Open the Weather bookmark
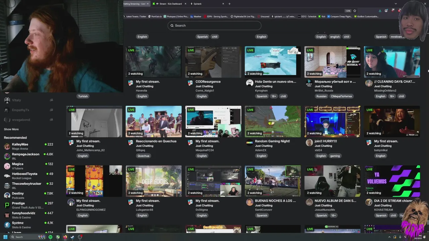Image resolution: width=429 pixels, height=241 pixels. (x=196, y=16)
